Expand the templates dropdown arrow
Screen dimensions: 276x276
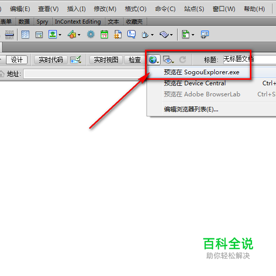193,35
